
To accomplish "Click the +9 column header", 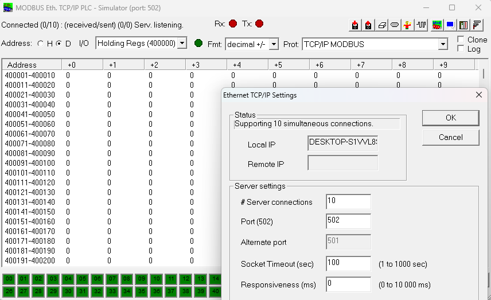I will tap(454, 65).
